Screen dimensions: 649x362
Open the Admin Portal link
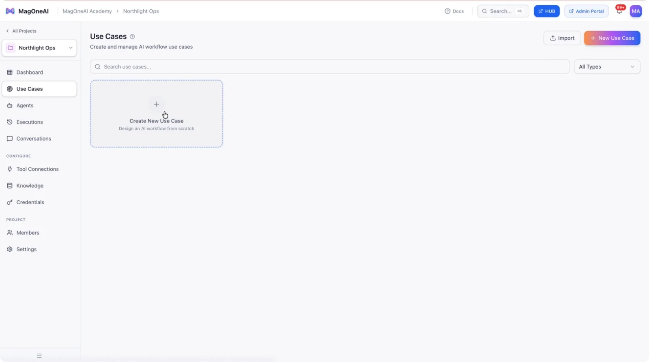(x=586, y=11)
